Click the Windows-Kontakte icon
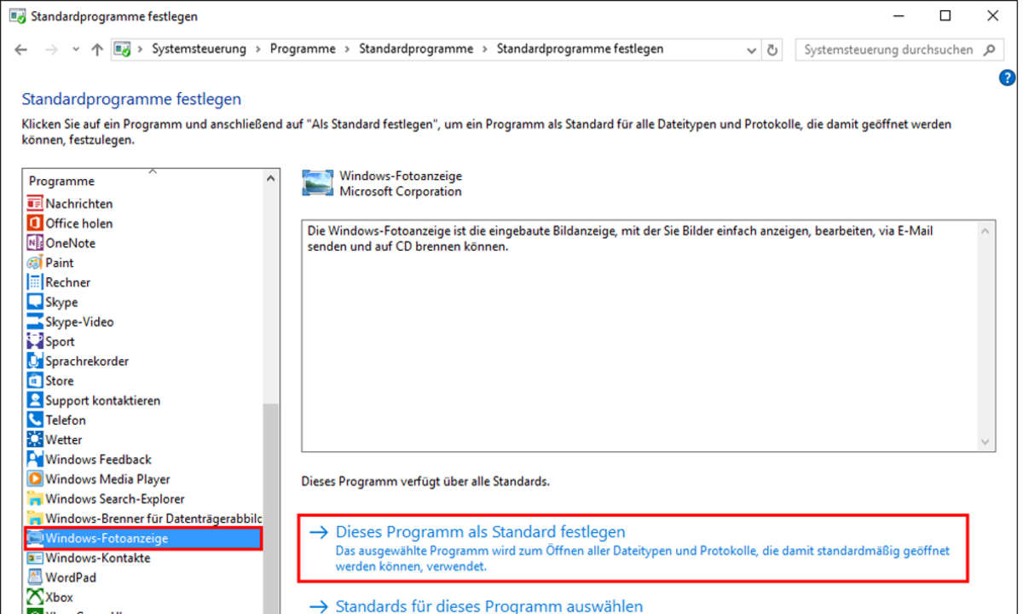Viewport: 1023px width, 614px height. (35, 558)
